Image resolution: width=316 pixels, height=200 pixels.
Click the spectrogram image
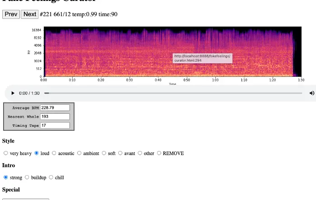click(172, 52)
